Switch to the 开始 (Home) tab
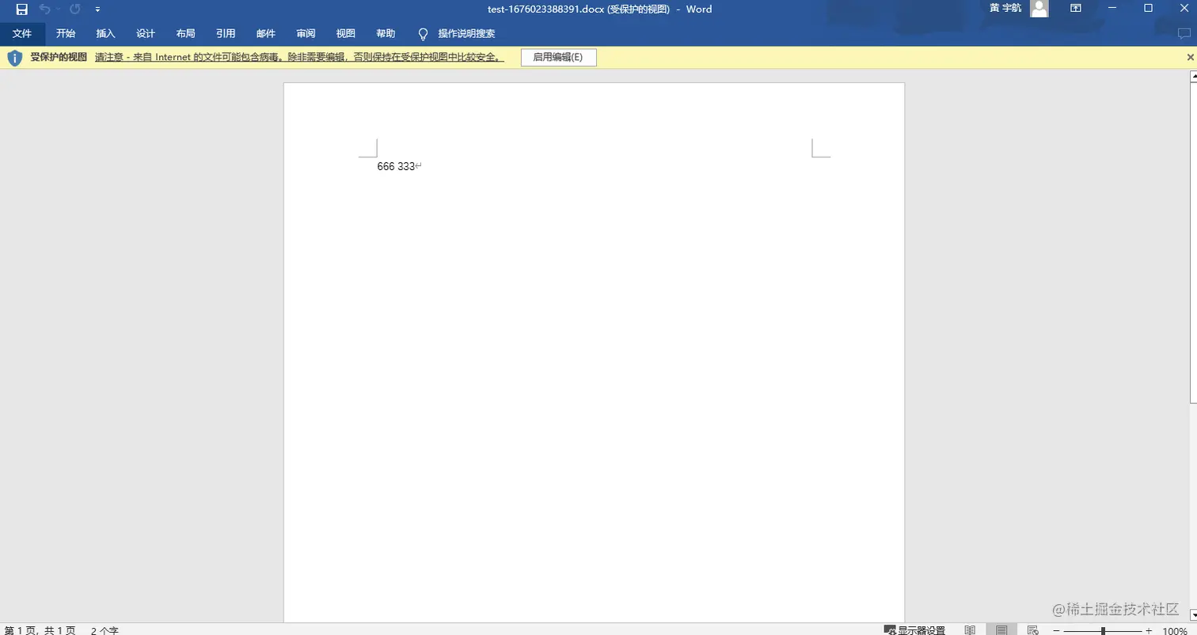 point(66,33)
